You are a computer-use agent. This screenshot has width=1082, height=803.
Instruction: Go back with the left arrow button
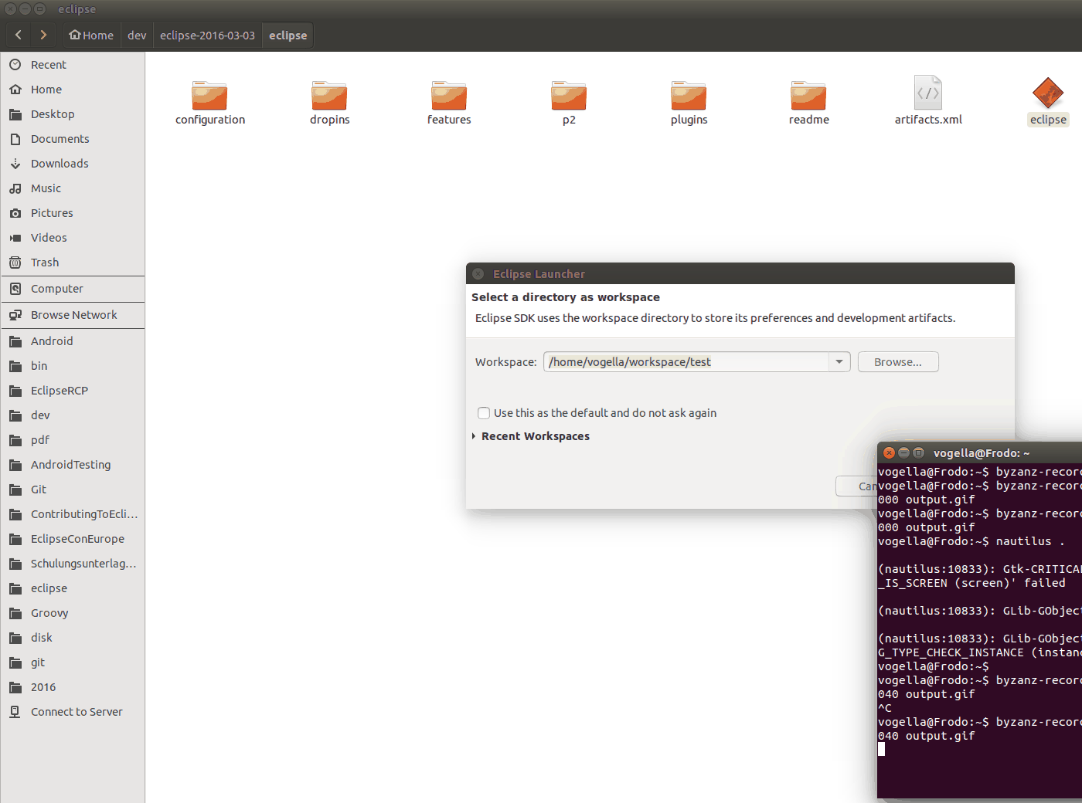(19, 35)
